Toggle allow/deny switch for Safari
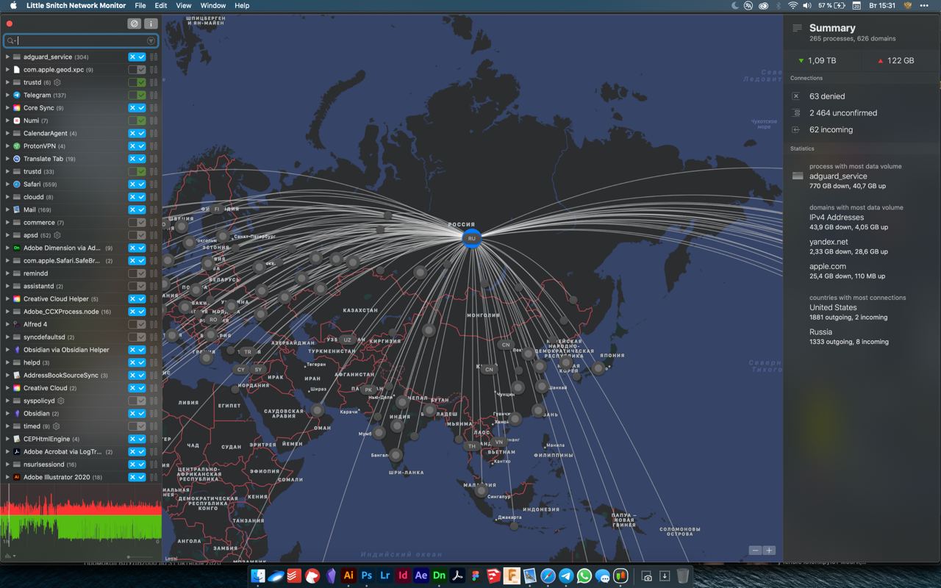 pyautogui.click(x=137, y=184)
